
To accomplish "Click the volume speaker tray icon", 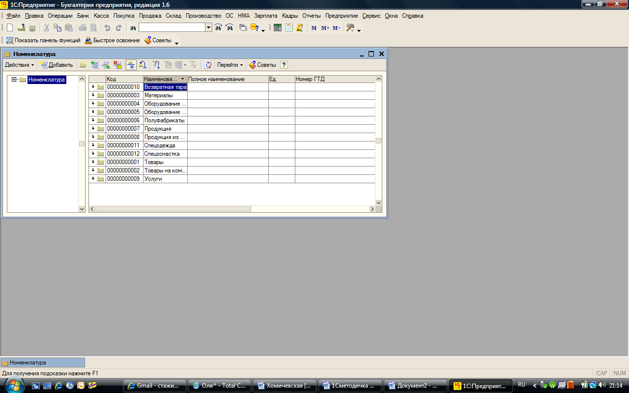I will click(602, 385).
